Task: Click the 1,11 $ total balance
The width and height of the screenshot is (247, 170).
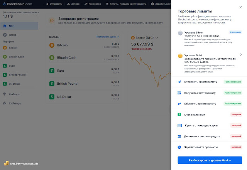Action: 8,16
